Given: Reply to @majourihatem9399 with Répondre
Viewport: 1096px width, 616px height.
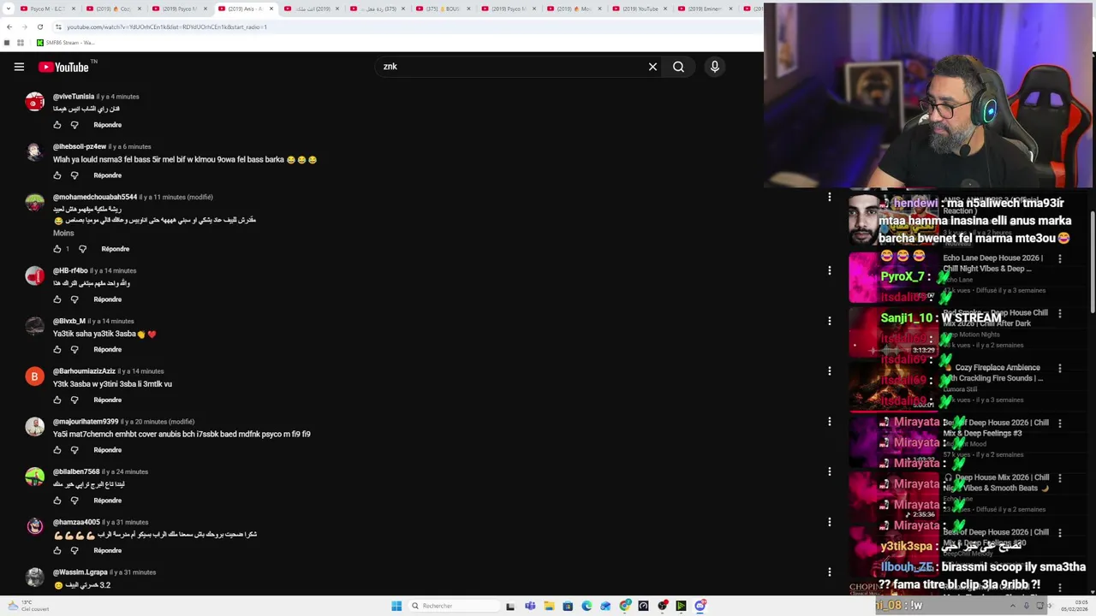Looking at the screenshot, I should [x=107, y=450].
